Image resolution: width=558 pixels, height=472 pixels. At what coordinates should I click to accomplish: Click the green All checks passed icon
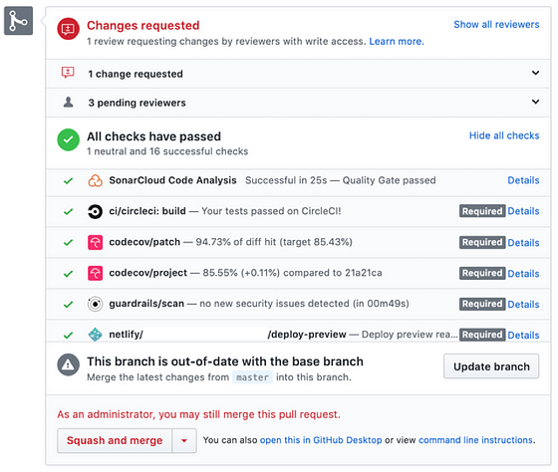click(68, 139)
